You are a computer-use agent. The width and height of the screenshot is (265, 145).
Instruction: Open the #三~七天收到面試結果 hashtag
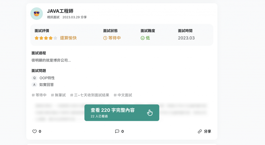tap(90, 95)
